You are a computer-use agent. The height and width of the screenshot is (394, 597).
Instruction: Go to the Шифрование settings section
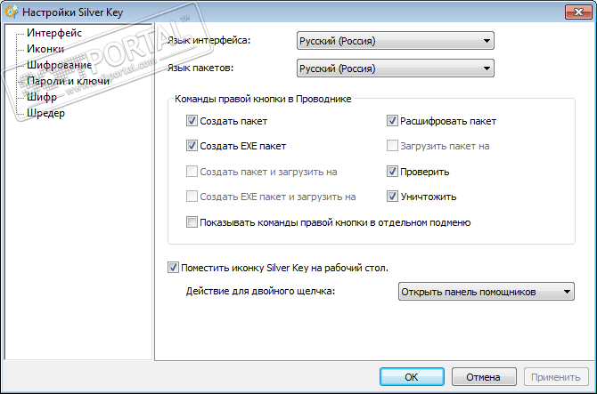(60, 65)
